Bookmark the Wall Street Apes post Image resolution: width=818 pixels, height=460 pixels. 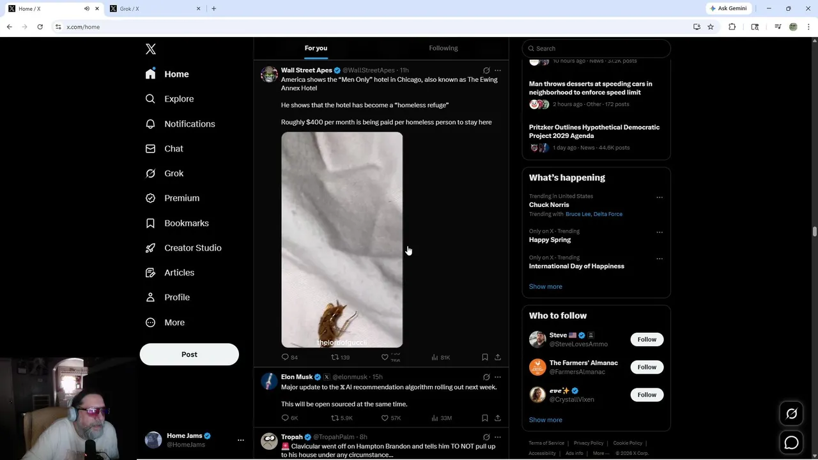[x=485, y=357]
